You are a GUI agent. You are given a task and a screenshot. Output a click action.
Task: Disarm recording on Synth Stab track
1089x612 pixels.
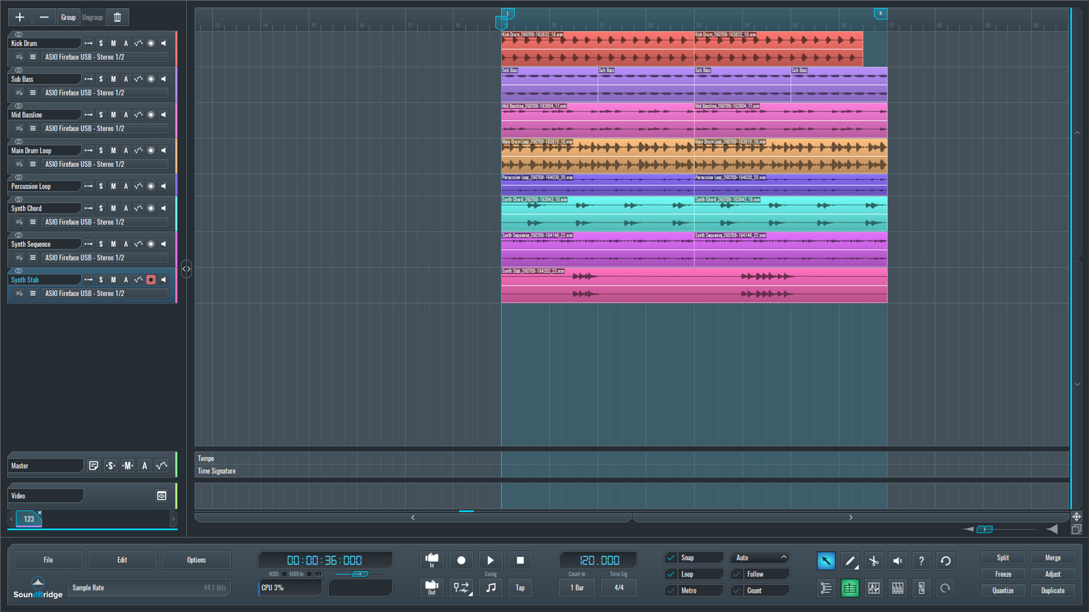click(x=151, y=280)
